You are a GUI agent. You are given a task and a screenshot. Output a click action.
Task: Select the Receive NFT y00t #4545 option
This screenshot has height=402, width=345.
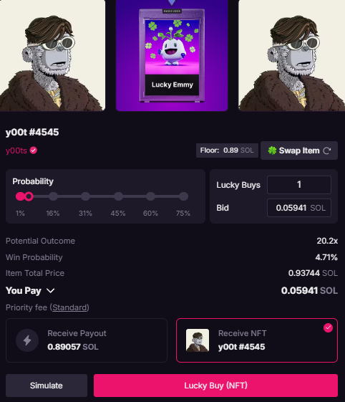[257, 340]
